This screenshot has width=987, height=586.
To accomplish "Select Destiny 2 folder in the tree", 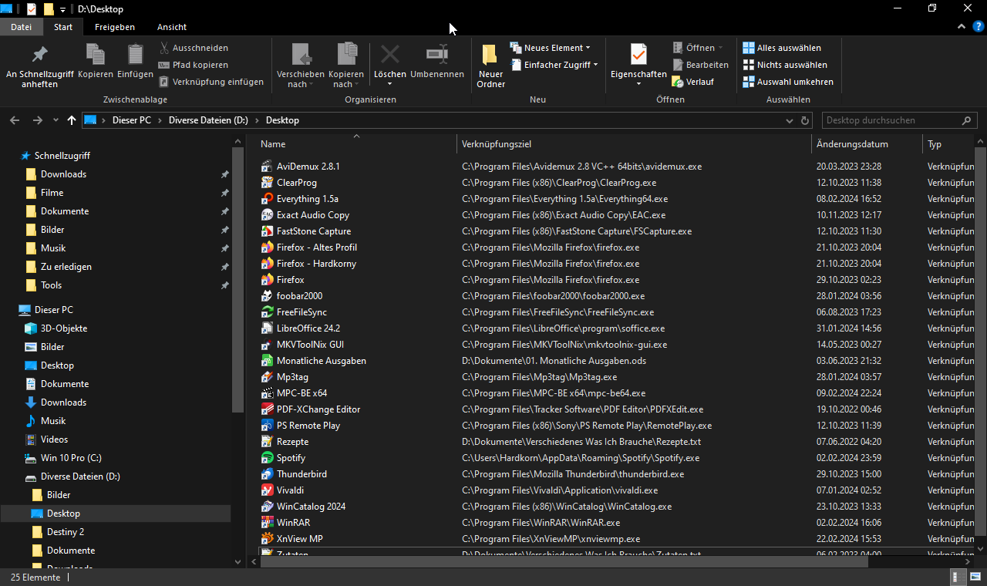I will pyautogui.click(x=66, y=532).
